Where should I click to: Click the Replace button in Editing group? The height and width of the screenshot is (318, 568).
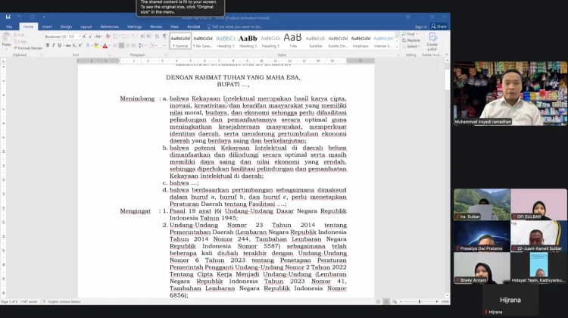(x=410, y=40)
